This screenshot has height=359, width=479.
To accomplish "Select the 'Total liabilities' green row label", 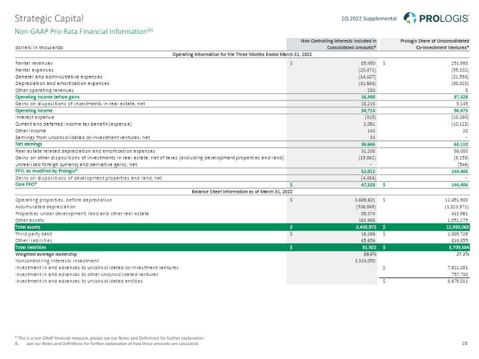I will tap(31, 247).
